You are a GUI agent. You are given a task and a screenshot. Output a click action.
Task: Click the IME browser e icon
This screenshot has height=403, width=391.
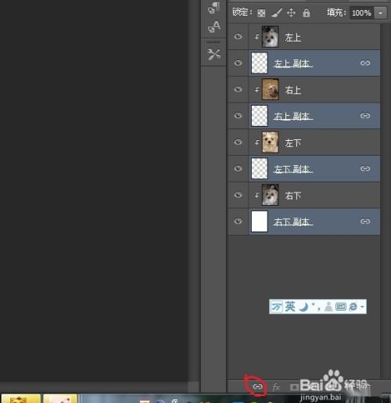[353, 307]
